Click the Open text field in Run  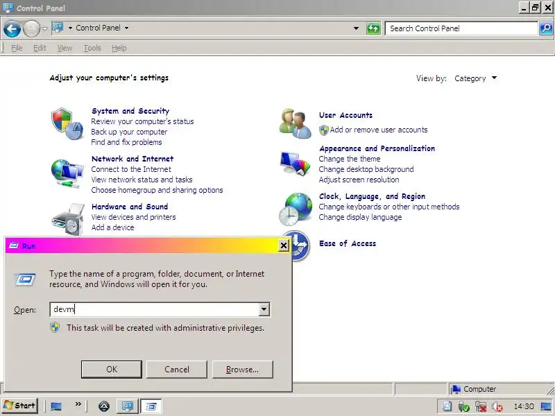tap(155, 309)
